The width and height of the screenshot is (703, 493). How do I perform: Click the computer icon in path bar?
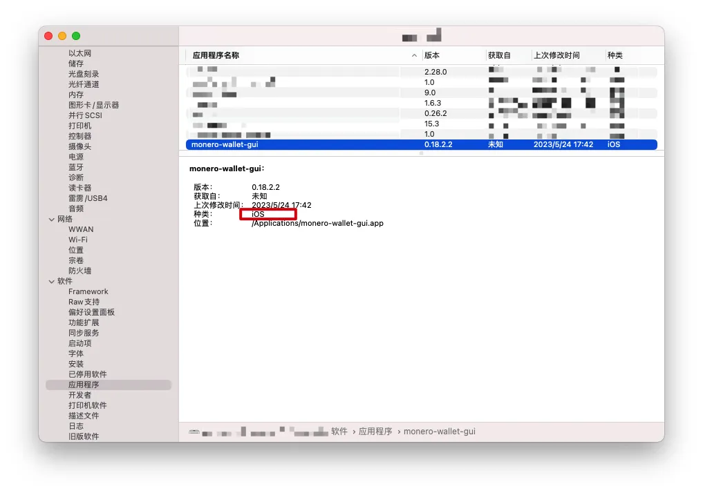pos(194,432)
